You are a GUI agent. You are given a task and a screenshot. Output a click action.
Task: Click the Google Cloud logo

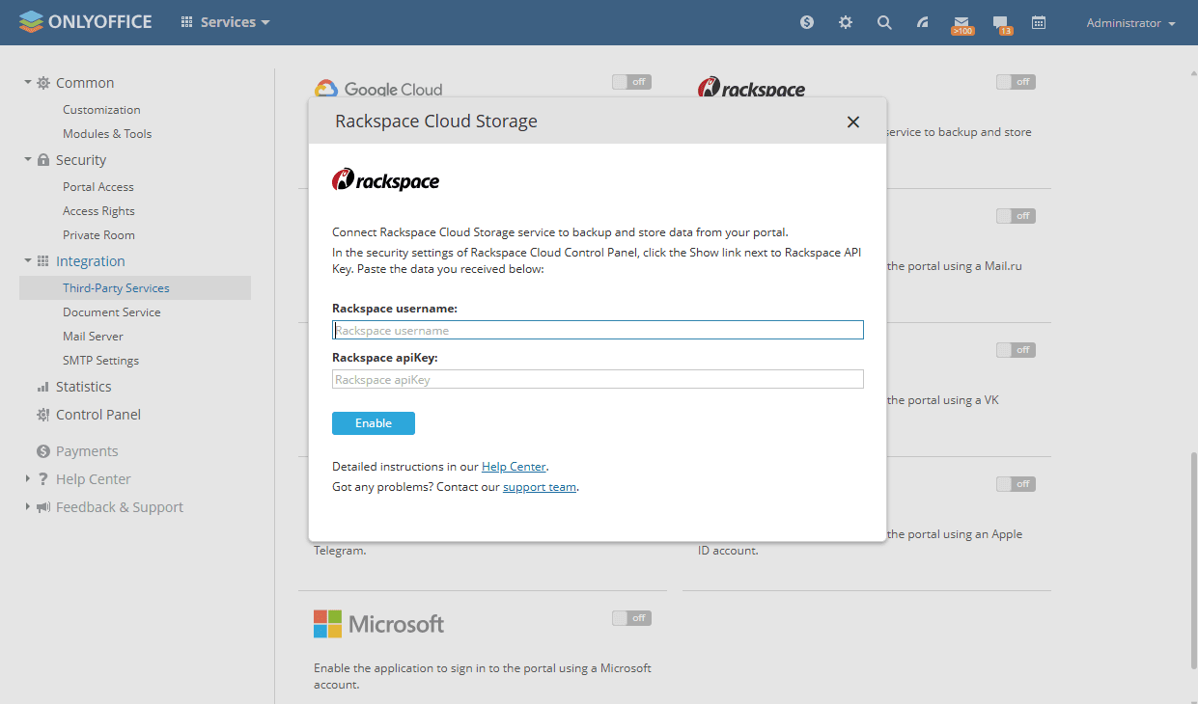tap(378, 89)
